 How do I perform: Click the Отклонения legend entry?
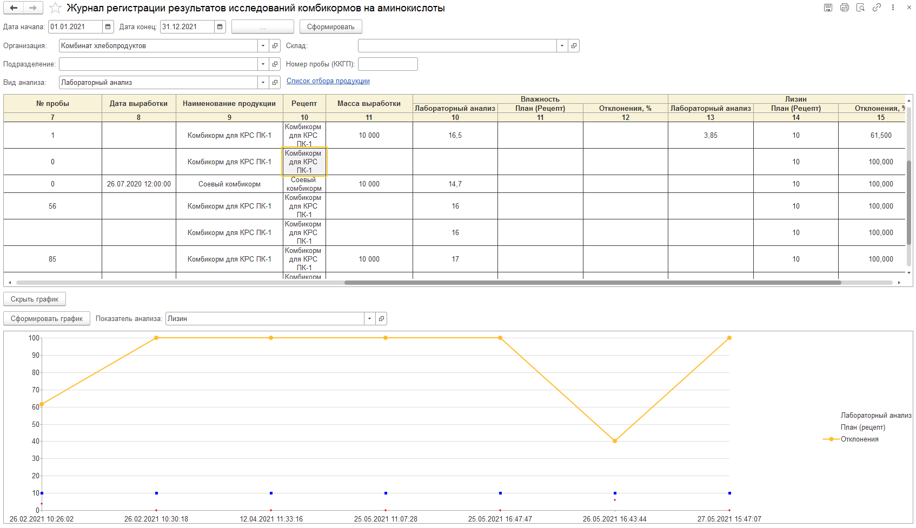[x=851, y=439]
